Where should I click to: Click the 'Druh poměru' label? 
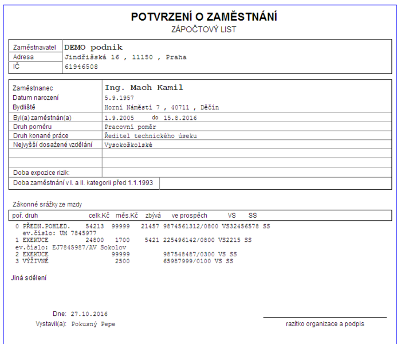(32, 127)
